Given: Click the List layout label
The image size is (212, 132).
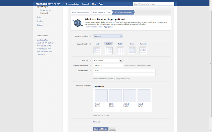Looking at the screenshot, I should [97, 44].
